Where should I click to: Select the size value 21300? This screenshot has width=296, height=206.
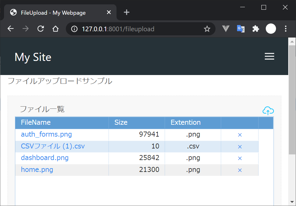tap(149, 170)
